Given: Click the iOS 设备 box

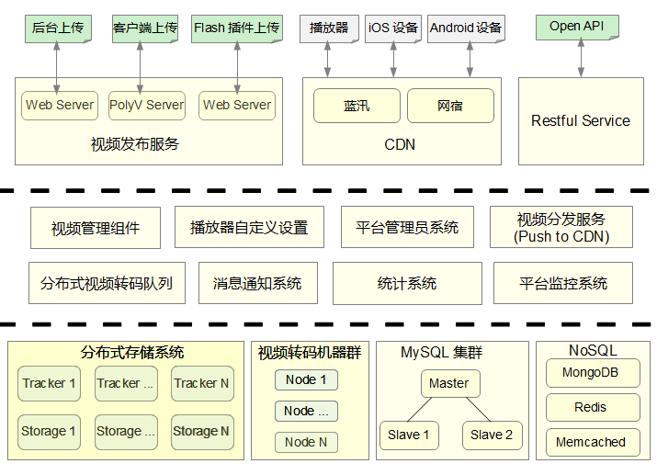Looking at the screenshot, I should pos(393,28).
